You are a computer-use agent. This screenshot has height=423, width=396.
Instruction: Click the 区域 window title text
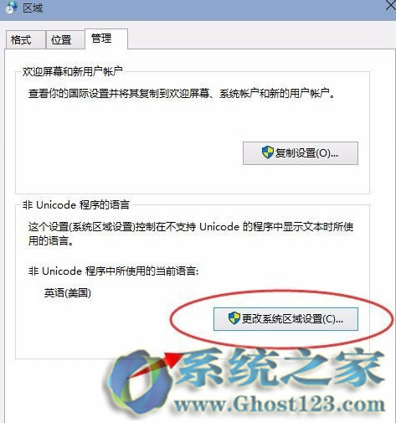(x=33, y=8)
